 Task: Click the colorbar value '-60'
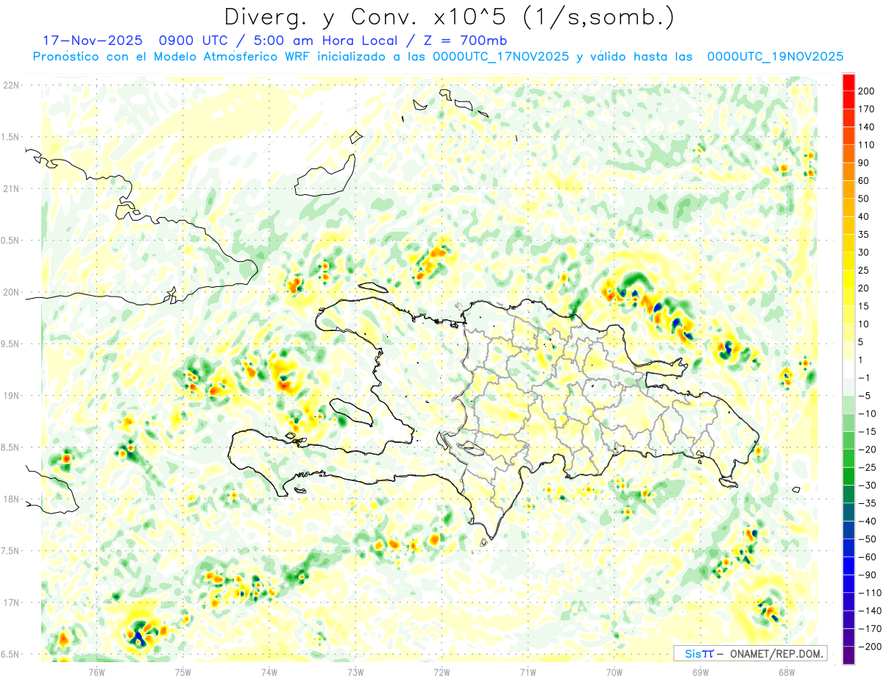tap(868, 557)
